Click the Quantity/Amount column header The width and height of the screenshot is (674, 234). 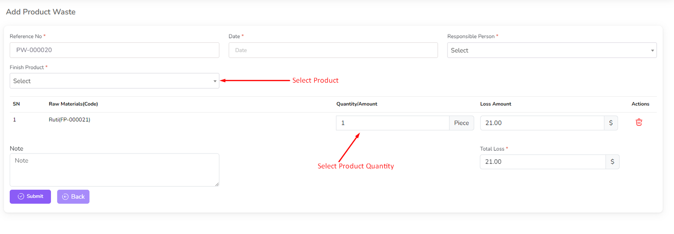pos(357,104)
